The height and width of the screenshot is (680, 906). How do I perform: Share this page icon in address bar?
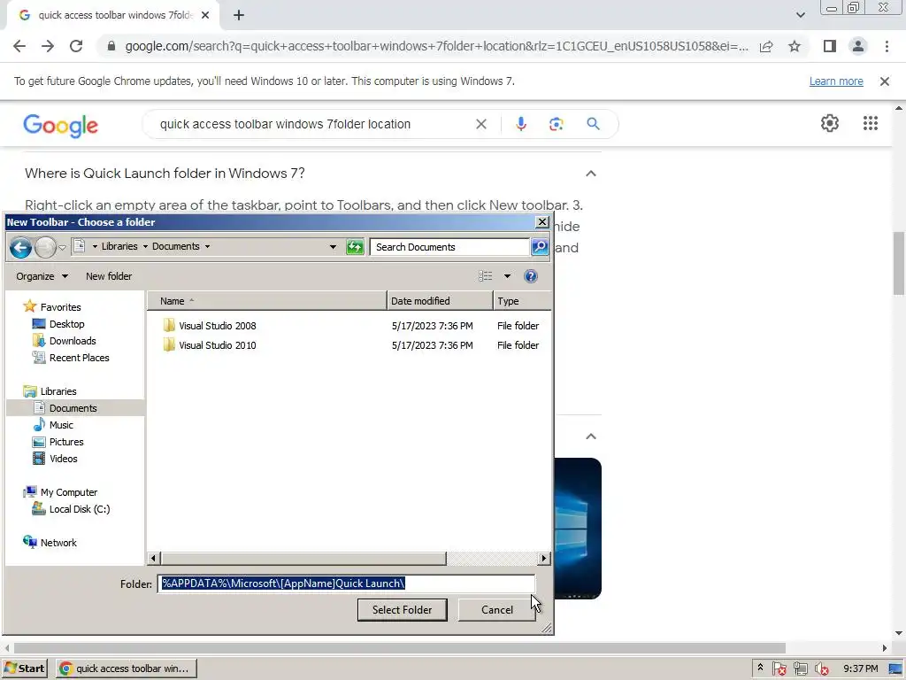[766, 46]
